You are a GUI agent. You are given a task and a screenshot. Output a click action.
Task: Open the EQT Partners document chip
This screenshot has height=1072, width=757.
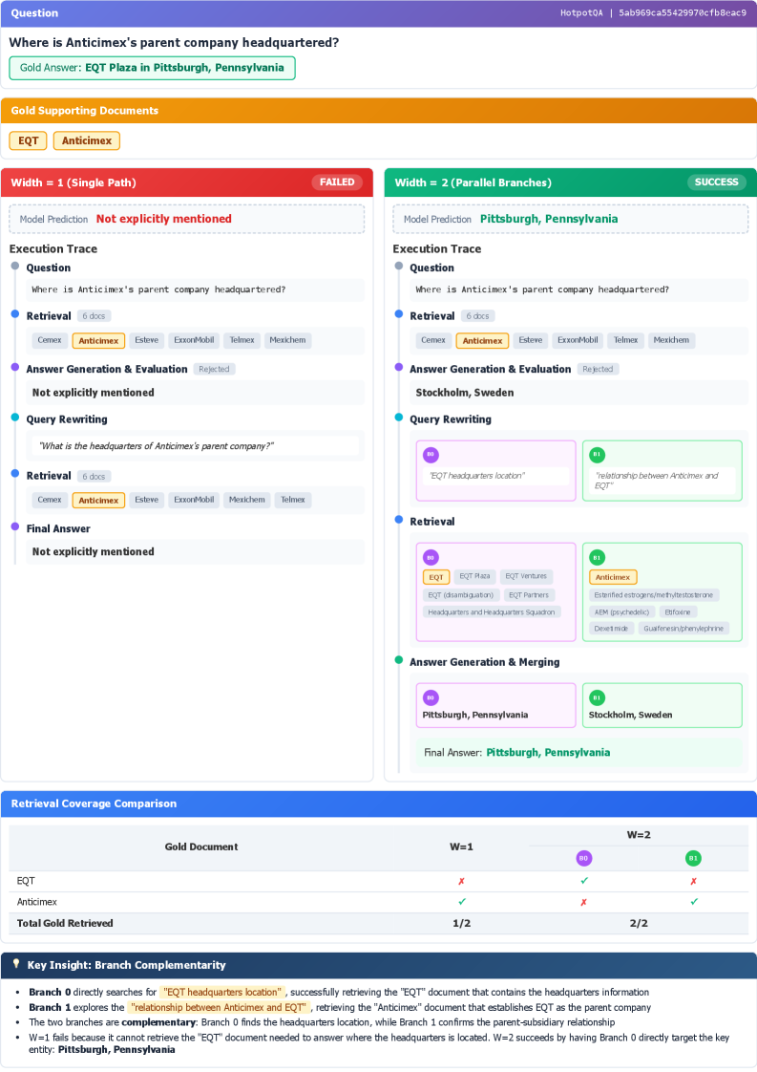[x=529, y=595]
